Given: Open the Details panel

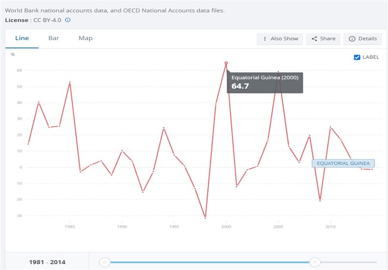Looking at the screenshot, I should tap(362, 39).
